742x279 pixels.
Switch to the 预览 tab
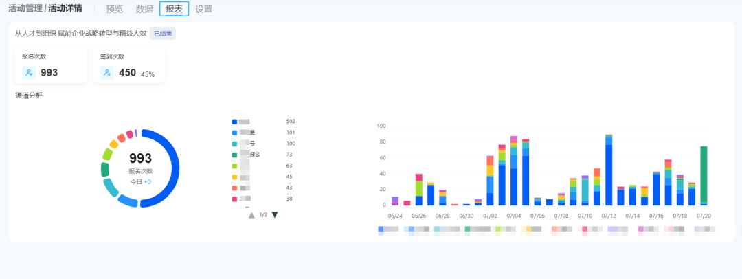coord(114,9)
